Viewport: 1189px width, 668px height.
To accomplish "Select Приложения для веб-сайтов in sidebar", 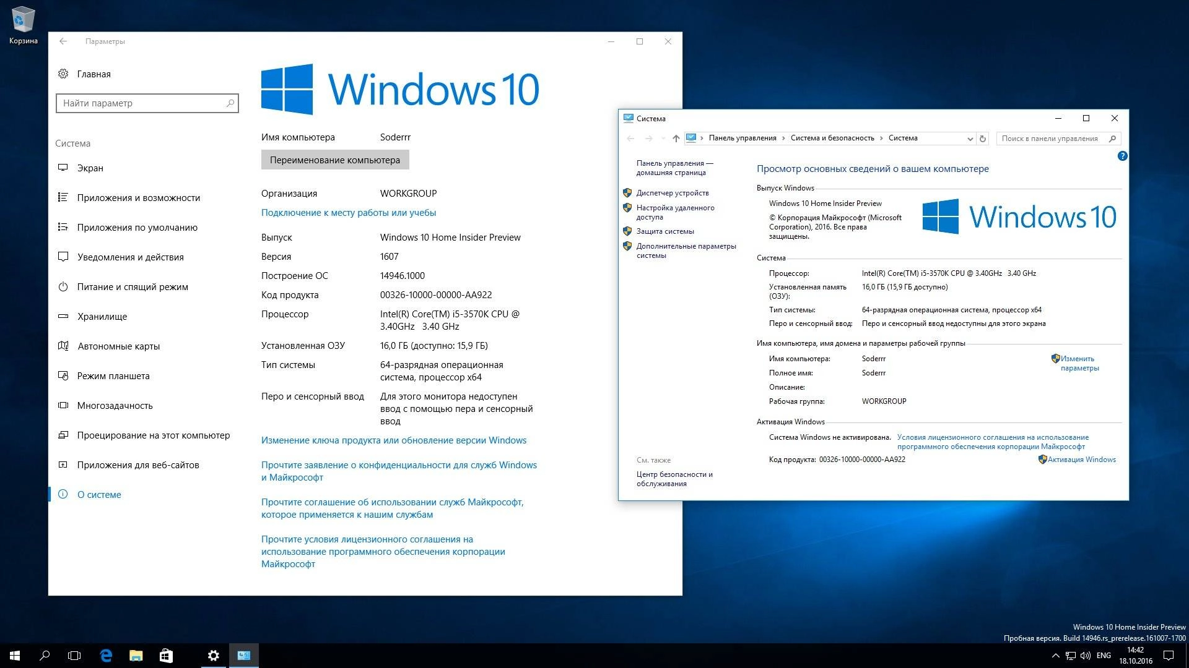I will tap(128, 465).
